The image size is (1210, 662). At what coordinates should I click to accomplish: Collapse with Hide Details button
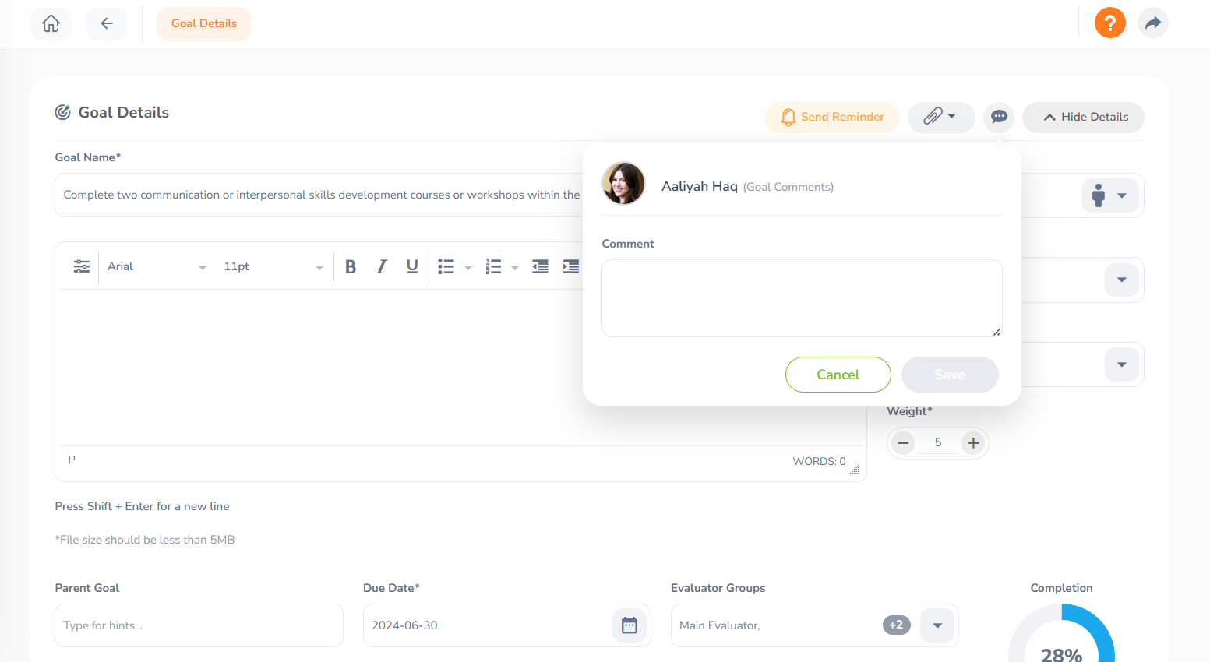pos(1083,117)
